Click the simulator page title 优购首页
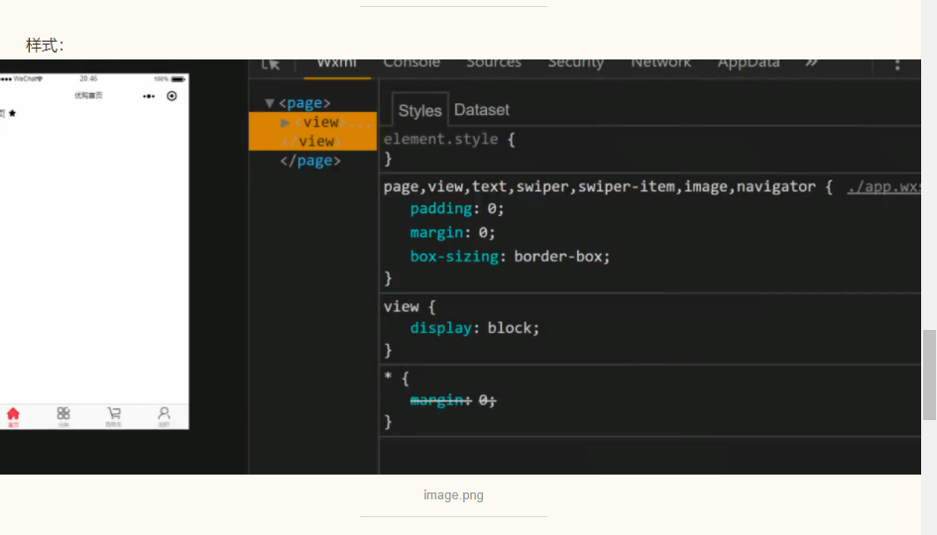Screen dimensions: 937x535 tap(88, 95)
